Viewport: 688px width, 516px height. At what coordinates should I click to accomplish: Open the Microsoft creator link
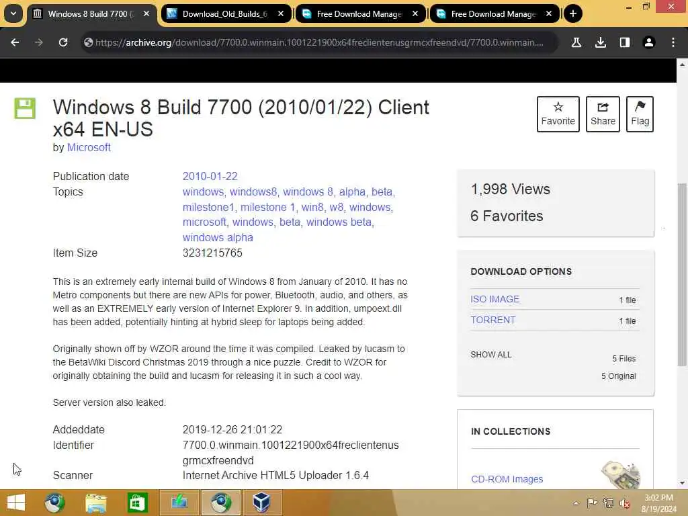[89, 147]
